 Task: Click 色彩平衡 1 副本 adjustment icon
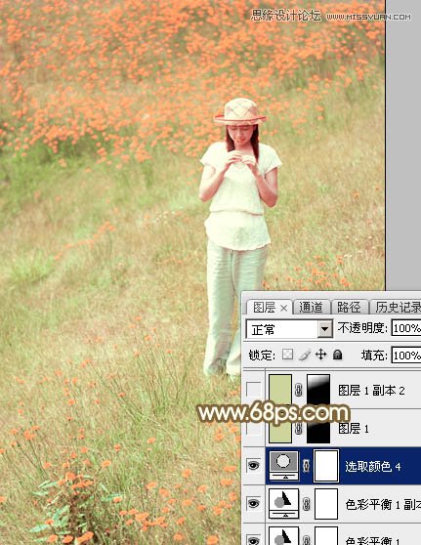284,504
